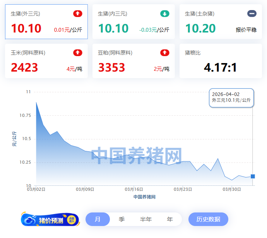This screenshot has width=267, height=238.
Task: Switch chart to 年 range
Action: pos(170,219)
